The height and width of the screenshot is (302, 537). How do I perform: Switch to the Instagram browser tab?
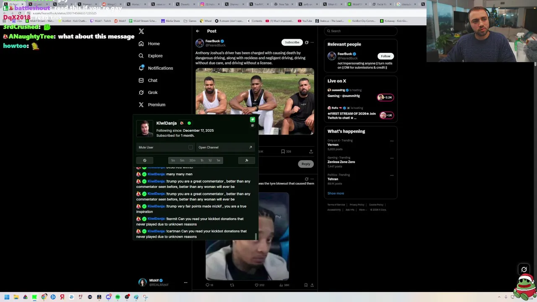pyautogui.click(x=209, y=4)
